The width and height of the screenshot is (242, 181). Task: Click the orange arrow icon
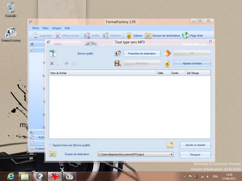[x=168, y=53]
